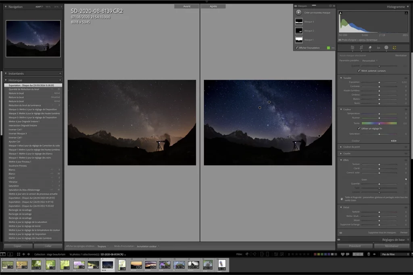Toggle mask visibility eye in Masques header
Screen dimensions: 413x275
pos(296,6)
